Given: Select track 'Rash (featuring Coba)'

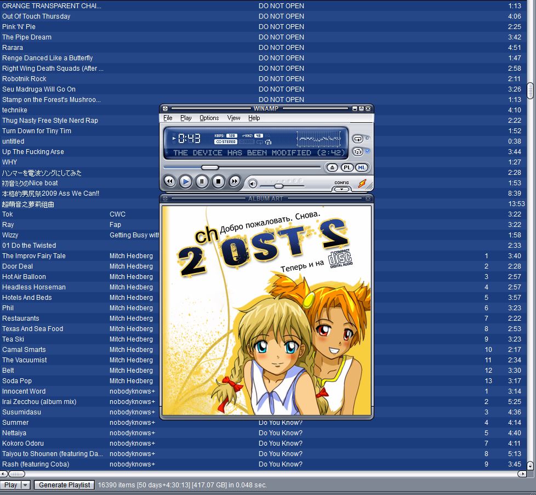Looking at the screenshot, I should (36, 464).
